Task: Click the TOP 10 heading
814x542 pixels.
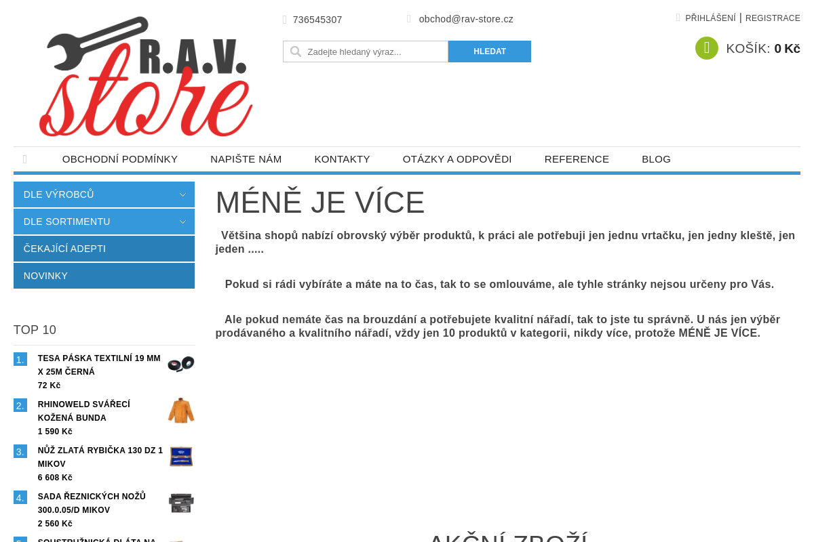Action: click(x=35, y=330)
